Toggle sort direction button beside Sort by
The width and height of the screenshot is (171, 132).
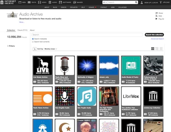(x=34, y=49)
